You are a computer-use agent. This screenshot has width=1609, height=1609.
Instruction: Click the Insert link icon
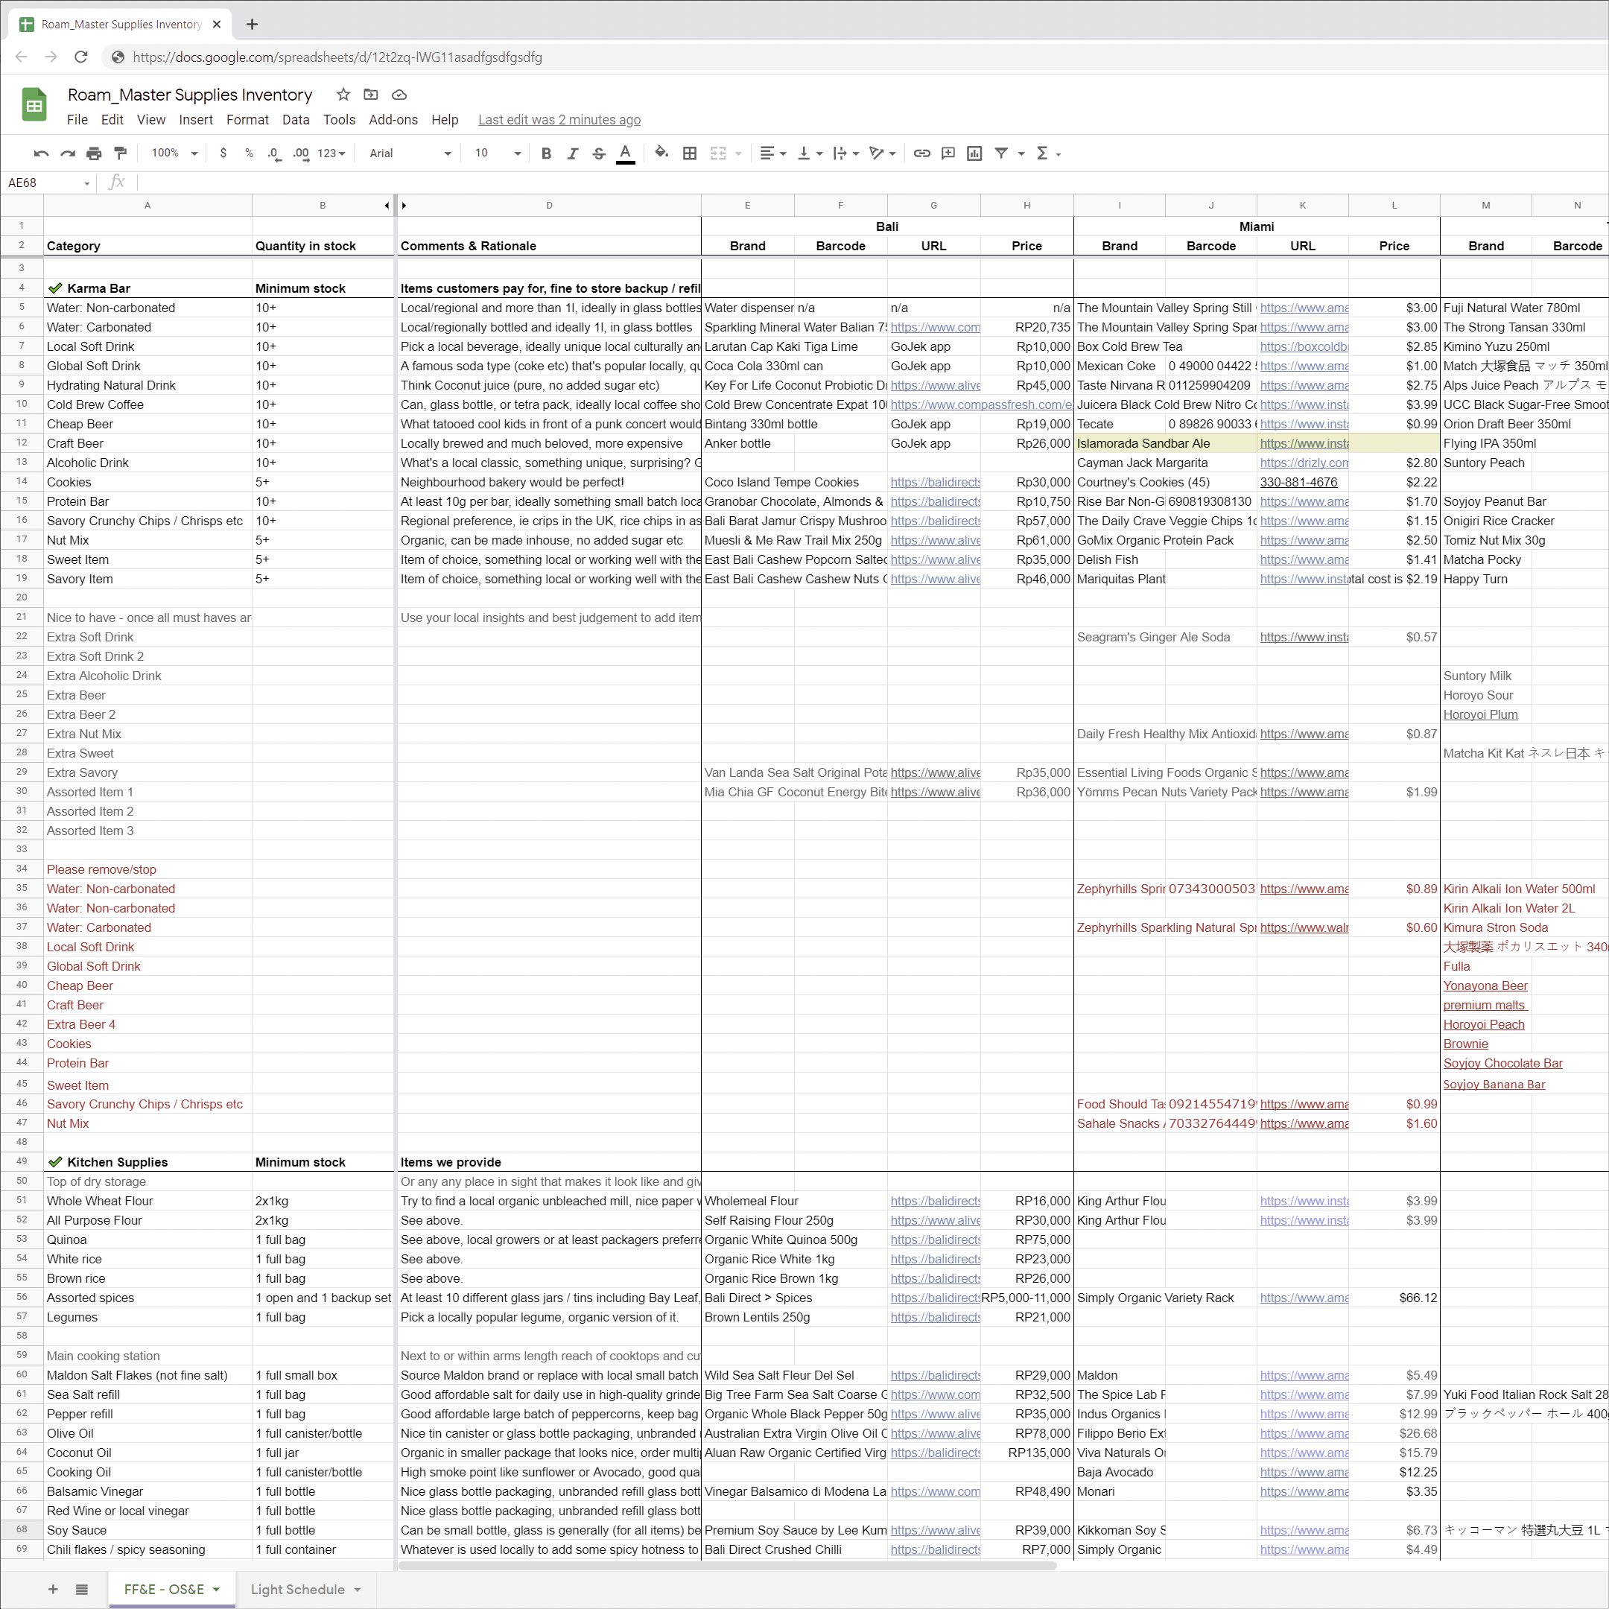[x=922, y=153]
